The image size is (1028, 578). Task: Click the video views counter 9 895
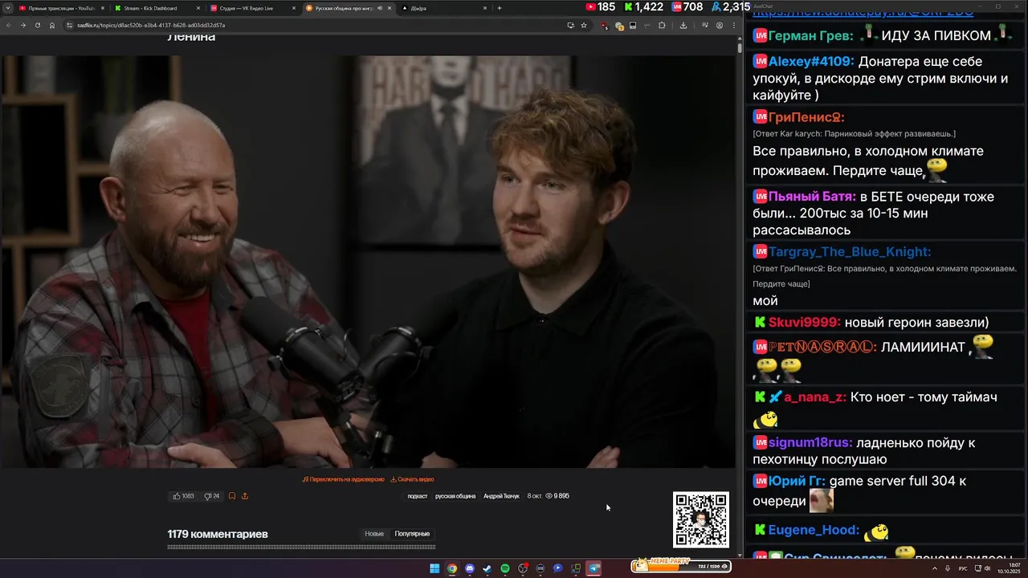(x=557, y=496)
